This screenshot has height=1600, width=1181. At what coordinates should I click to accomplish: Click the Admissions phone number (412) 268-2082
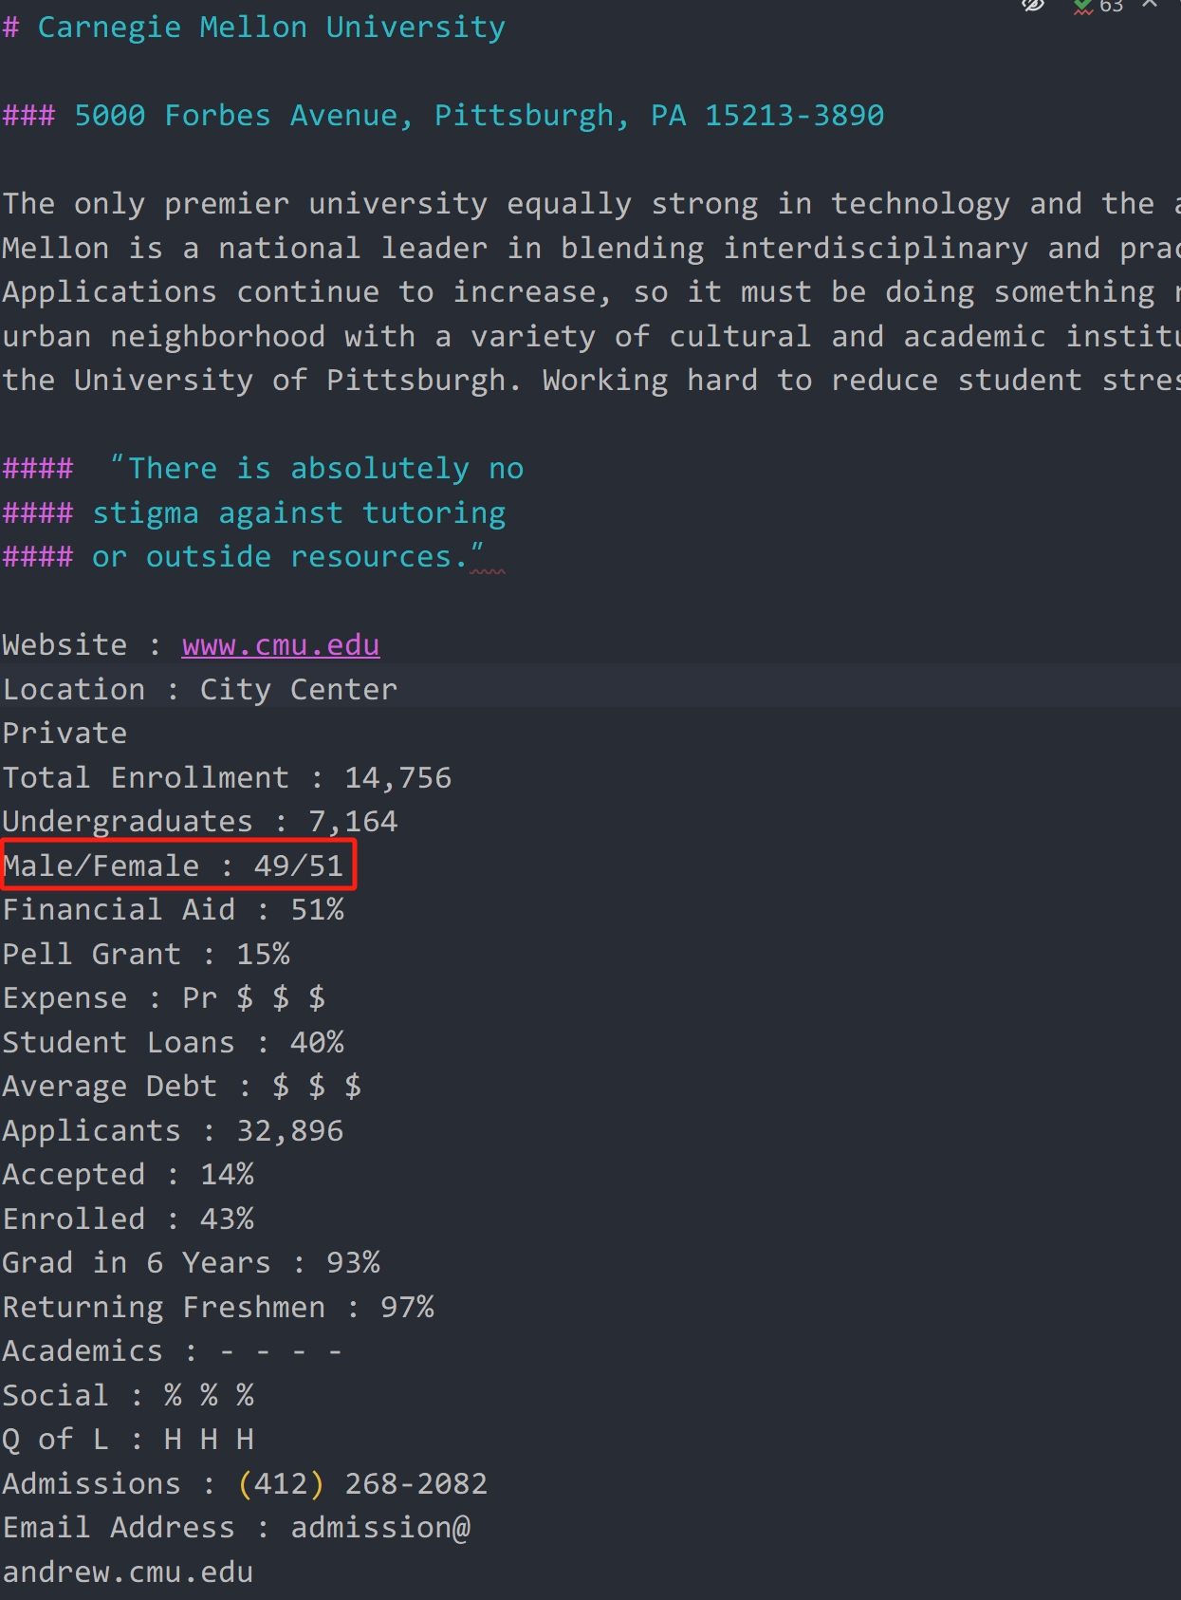tap(362, 1484)
